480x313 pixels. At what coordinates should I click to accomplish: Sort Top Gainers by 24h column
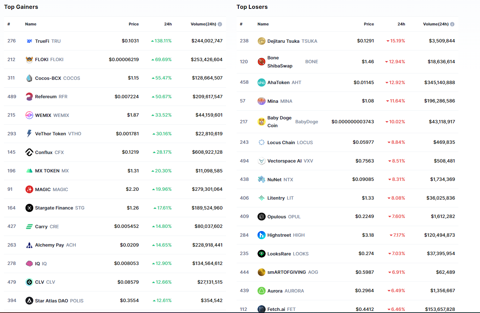(x=168, y=24)
